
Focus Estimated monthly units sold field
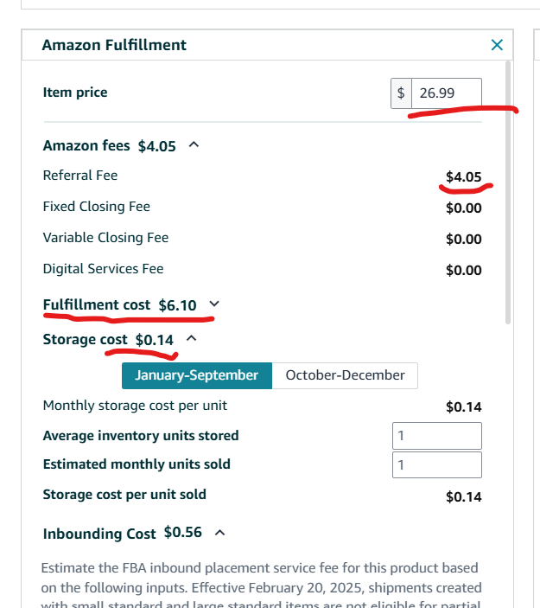(436, 464)
